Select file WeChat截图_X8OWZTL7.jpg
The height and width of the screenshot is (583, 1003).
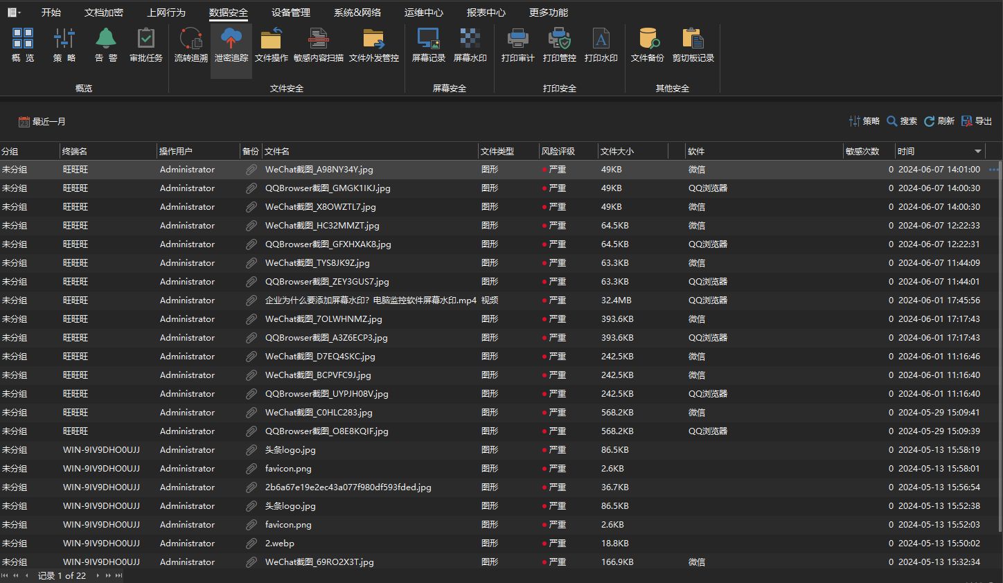coord(321,207)
